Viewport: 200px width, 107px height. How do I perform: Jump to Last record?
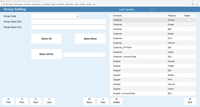[x=49, y=101]
